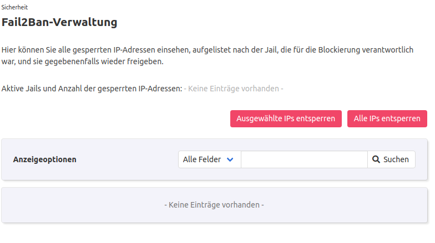Click Ausgewählte IPs entsperren button

286,118
